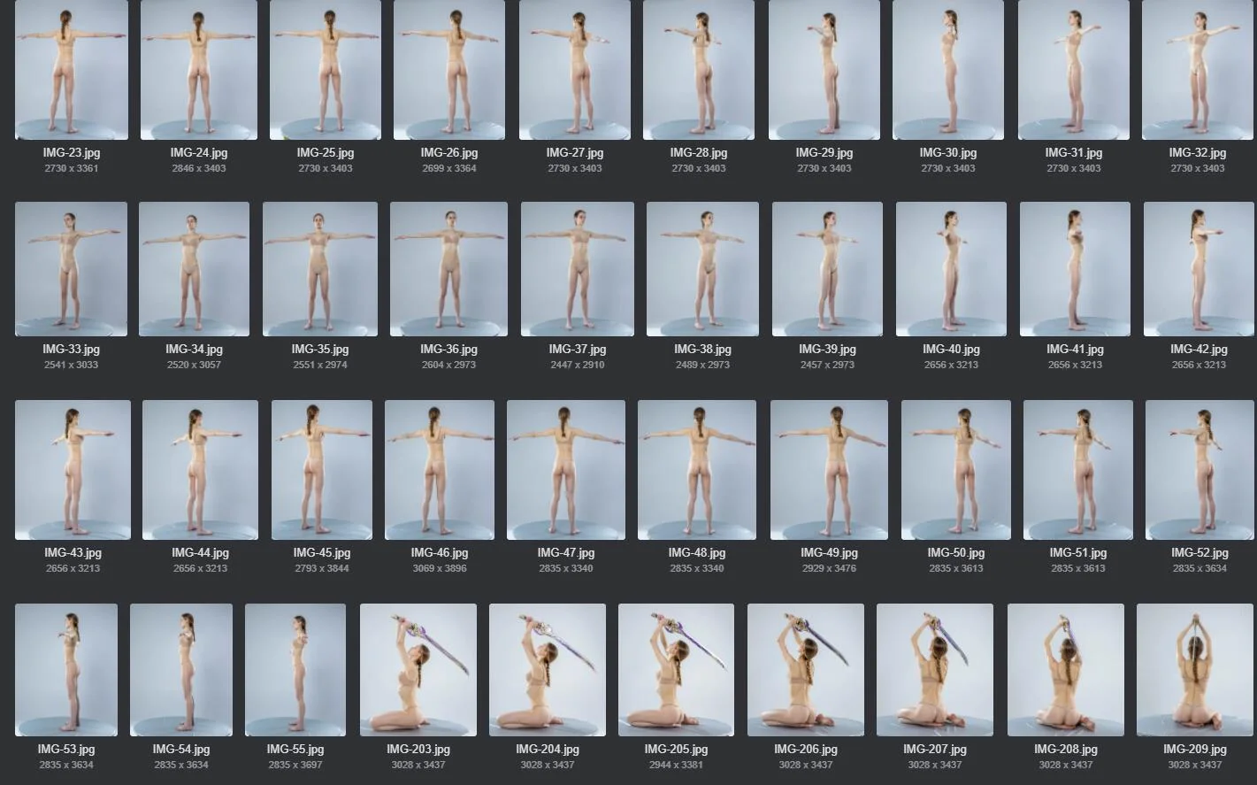Select the IMG-24.jpg thumbnail image

pyautogui.click(x=199, y=70)
